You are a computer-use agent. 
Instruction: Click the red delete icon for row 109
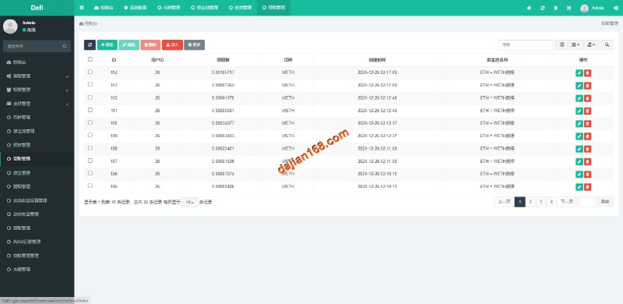[x=588, y=136]
